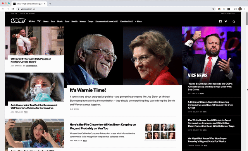Screen dimensions: 248x151
Task: Click the Love Is Blind couple thumbnail
Action: tap(34, 41)
